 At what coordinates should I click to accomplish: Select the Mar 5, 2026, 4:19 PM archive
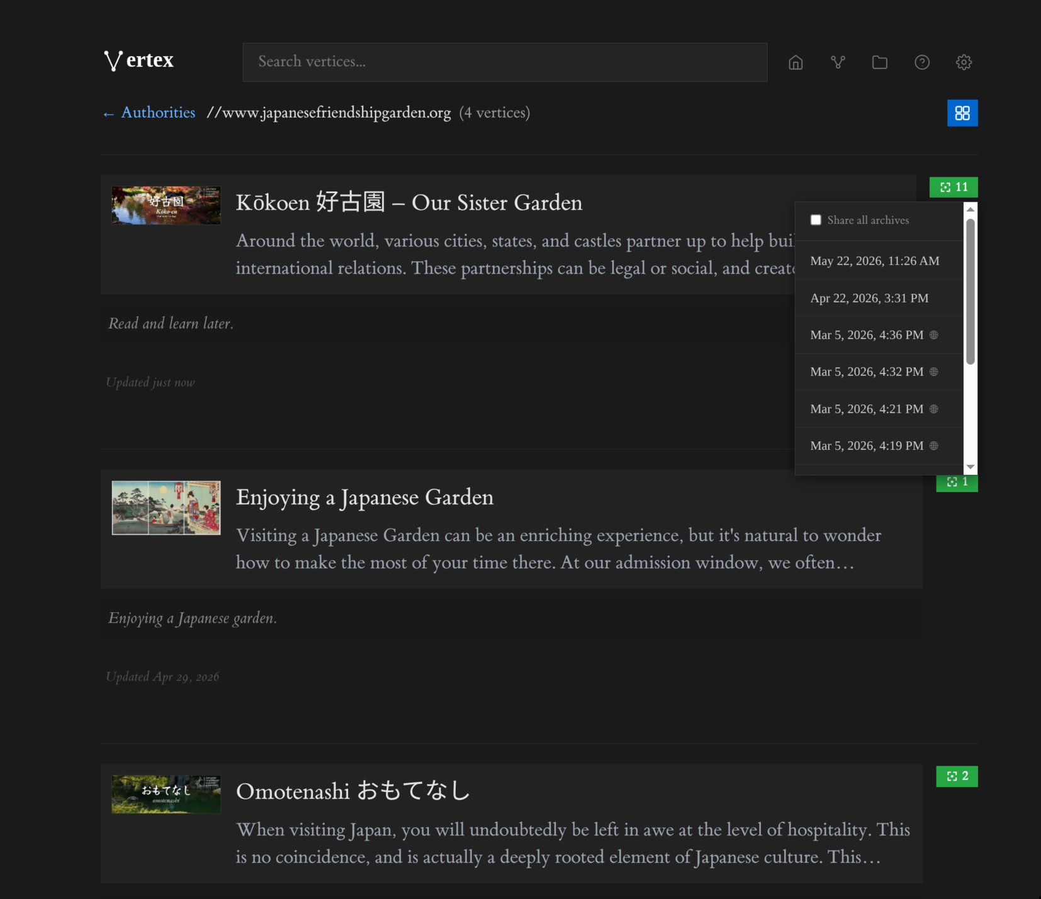pos(879,445)
